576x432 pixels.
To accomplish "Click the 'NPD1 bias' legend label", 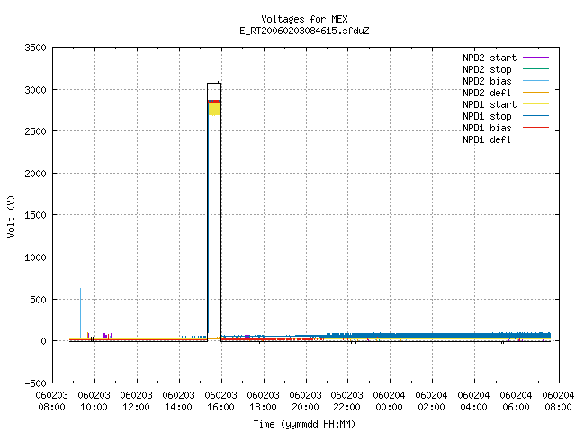I will tap(487, 128).
